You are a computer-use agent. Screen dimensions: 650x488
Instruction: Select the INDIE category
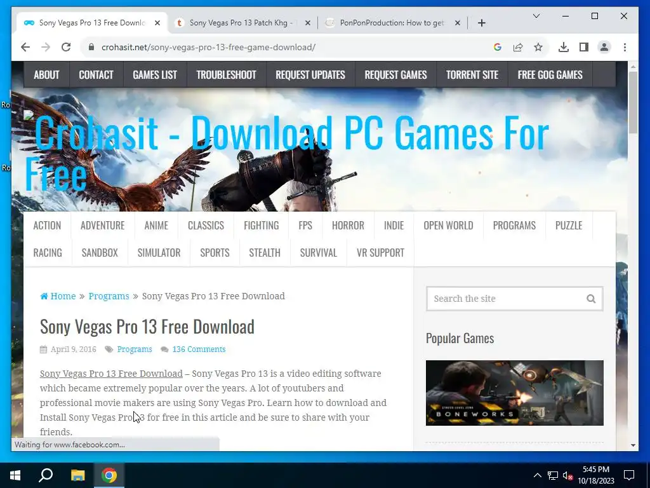coord(394,226)
